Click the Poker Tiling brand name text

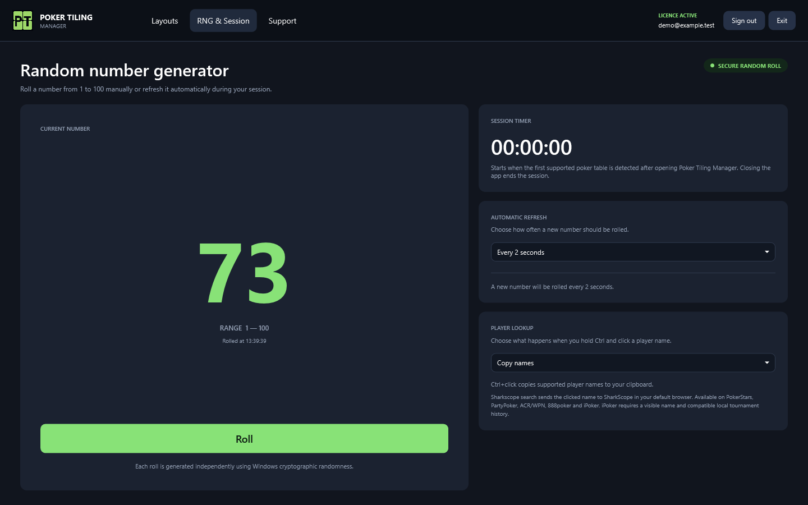[x=66, y=17]
